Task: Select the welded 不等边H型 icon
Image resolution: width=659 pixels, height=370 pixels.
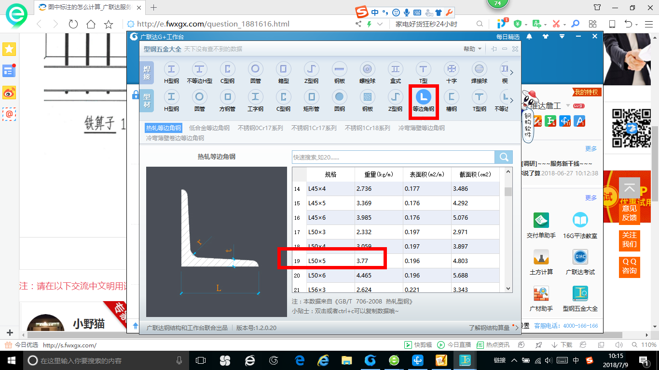Action: coord(199,69)
